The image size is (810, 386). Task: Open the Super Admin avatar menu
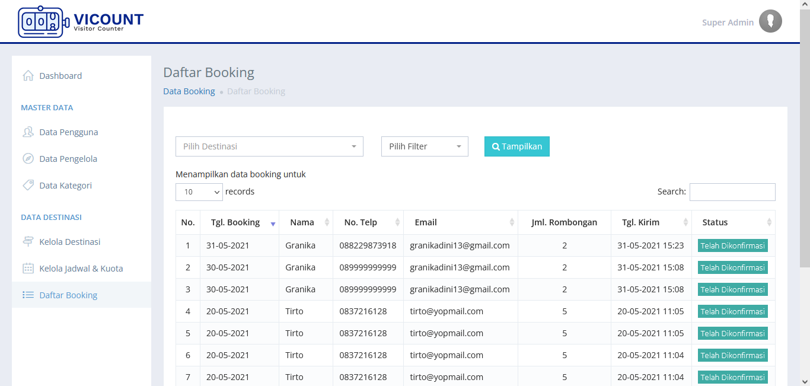(x=770, y=22)
